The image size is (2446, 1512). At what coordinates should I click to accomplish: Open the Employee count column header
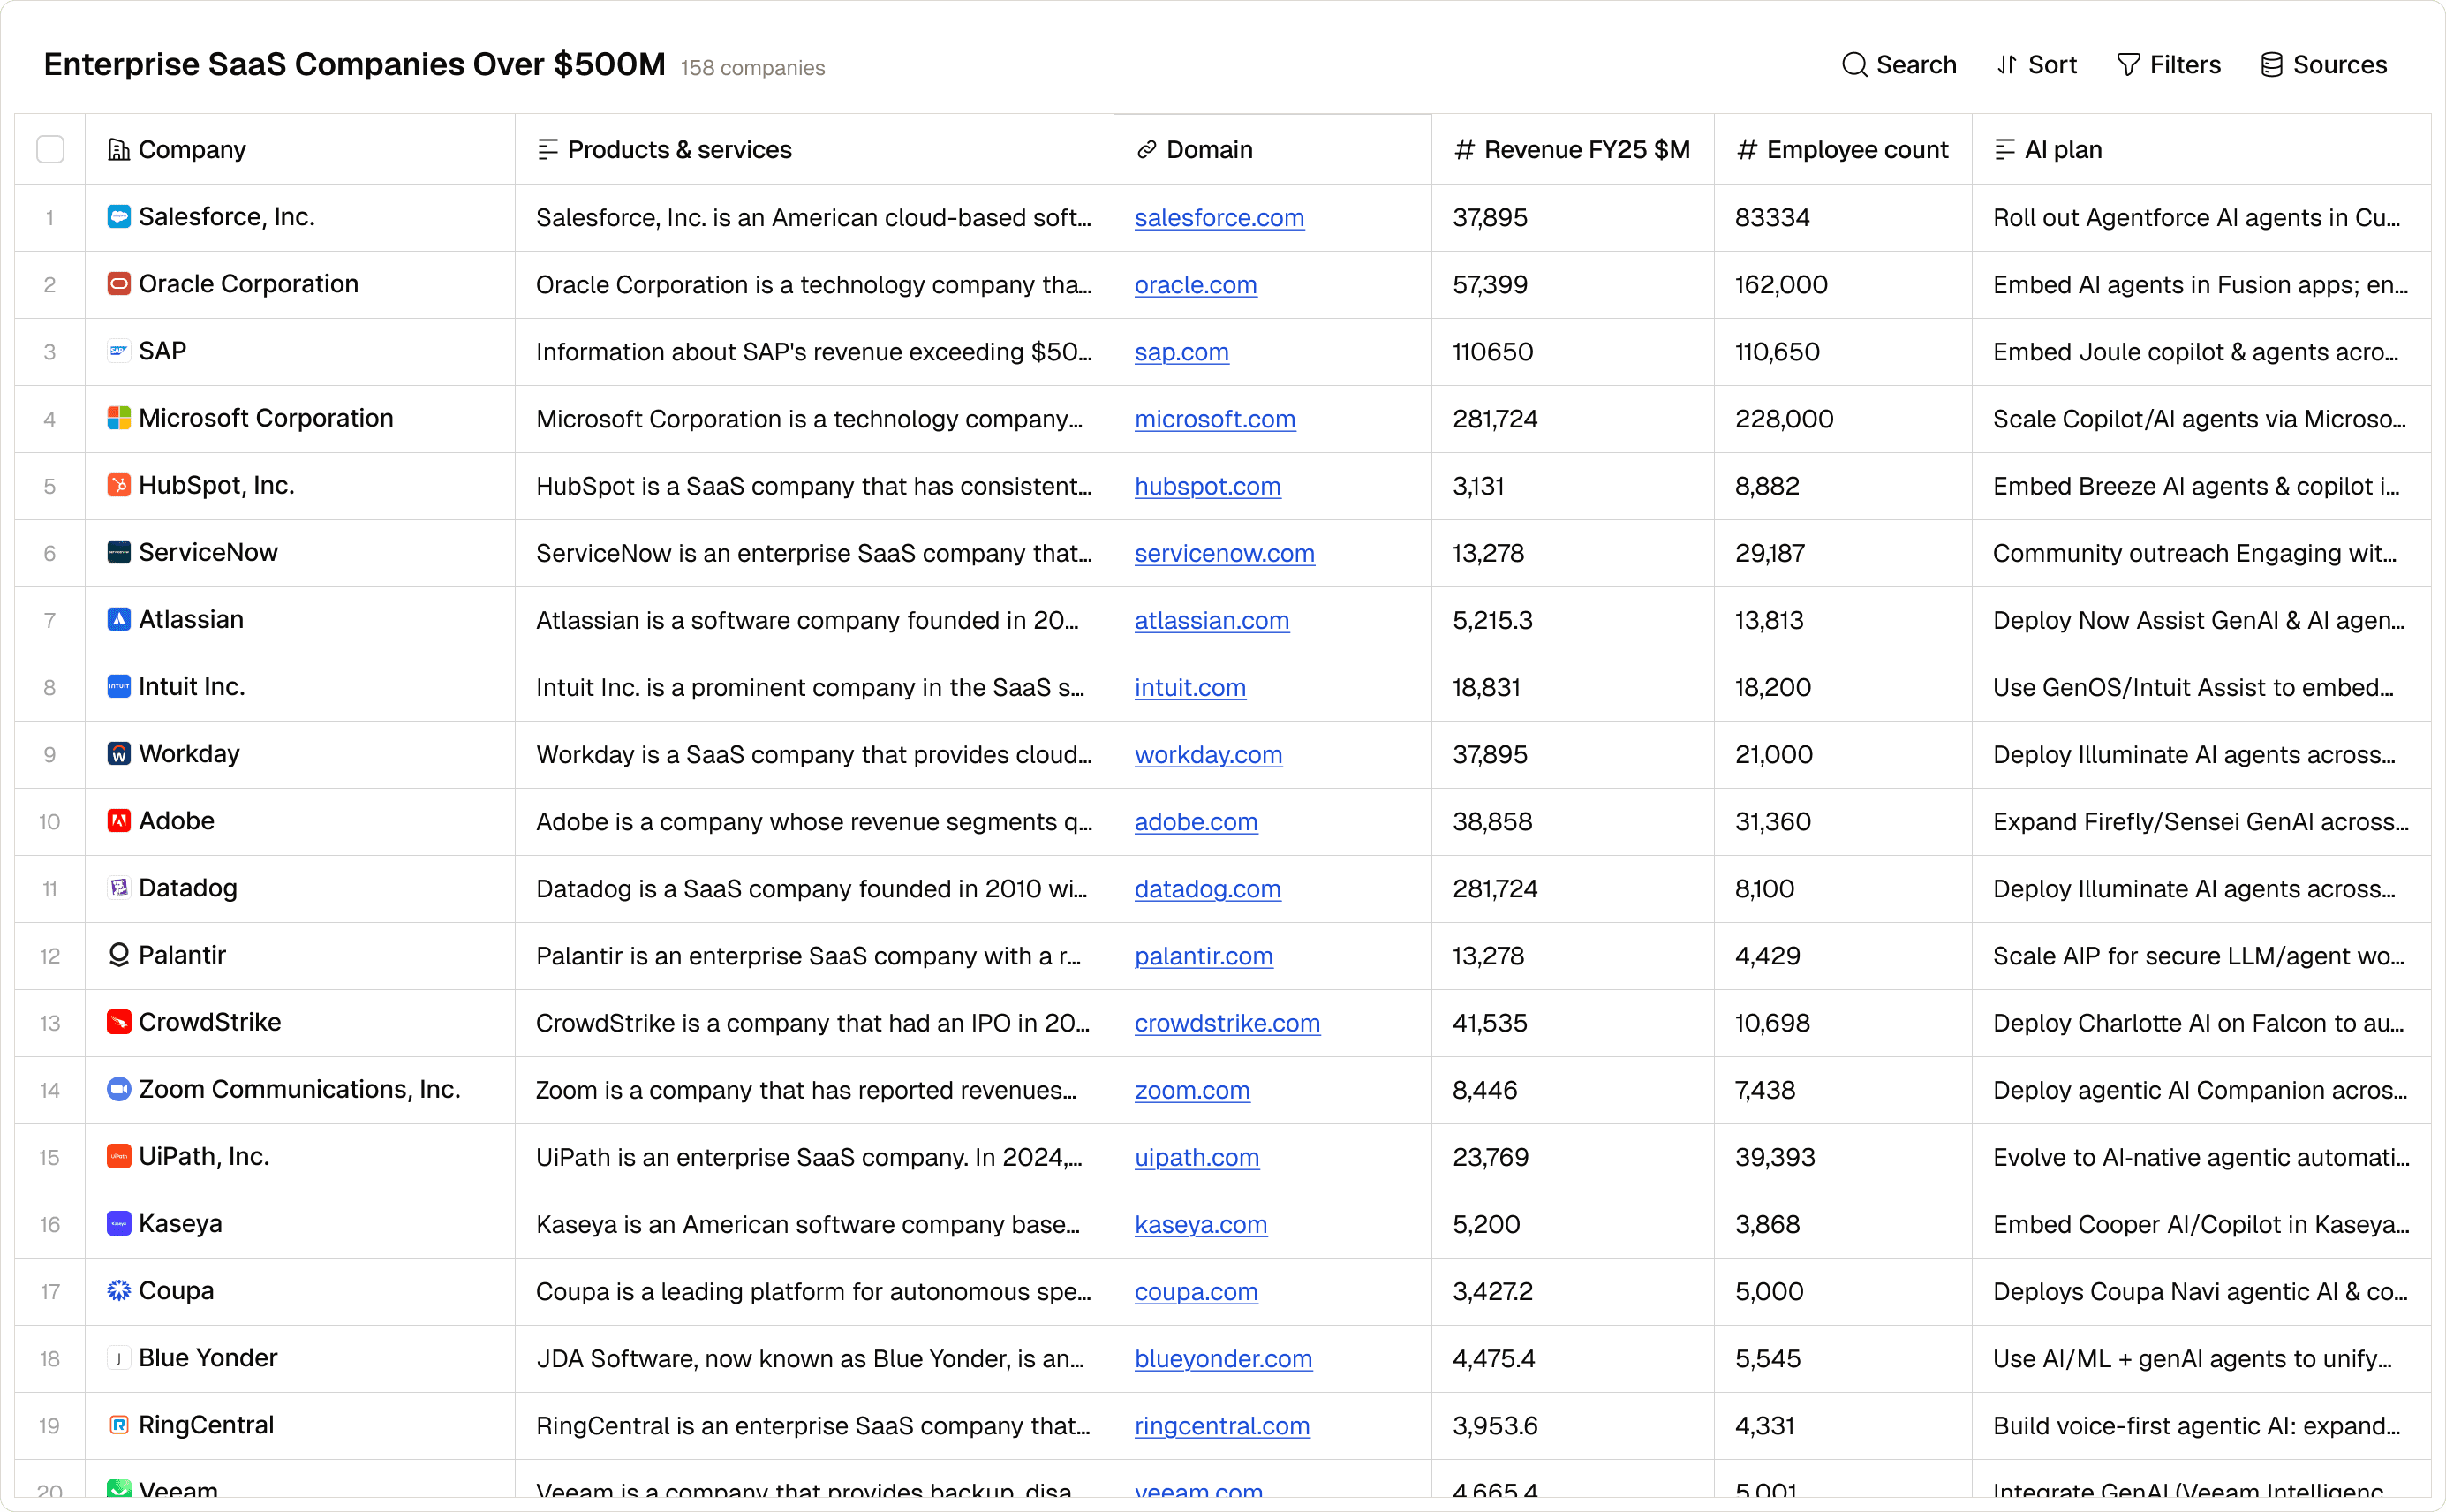click(1842, 149)
